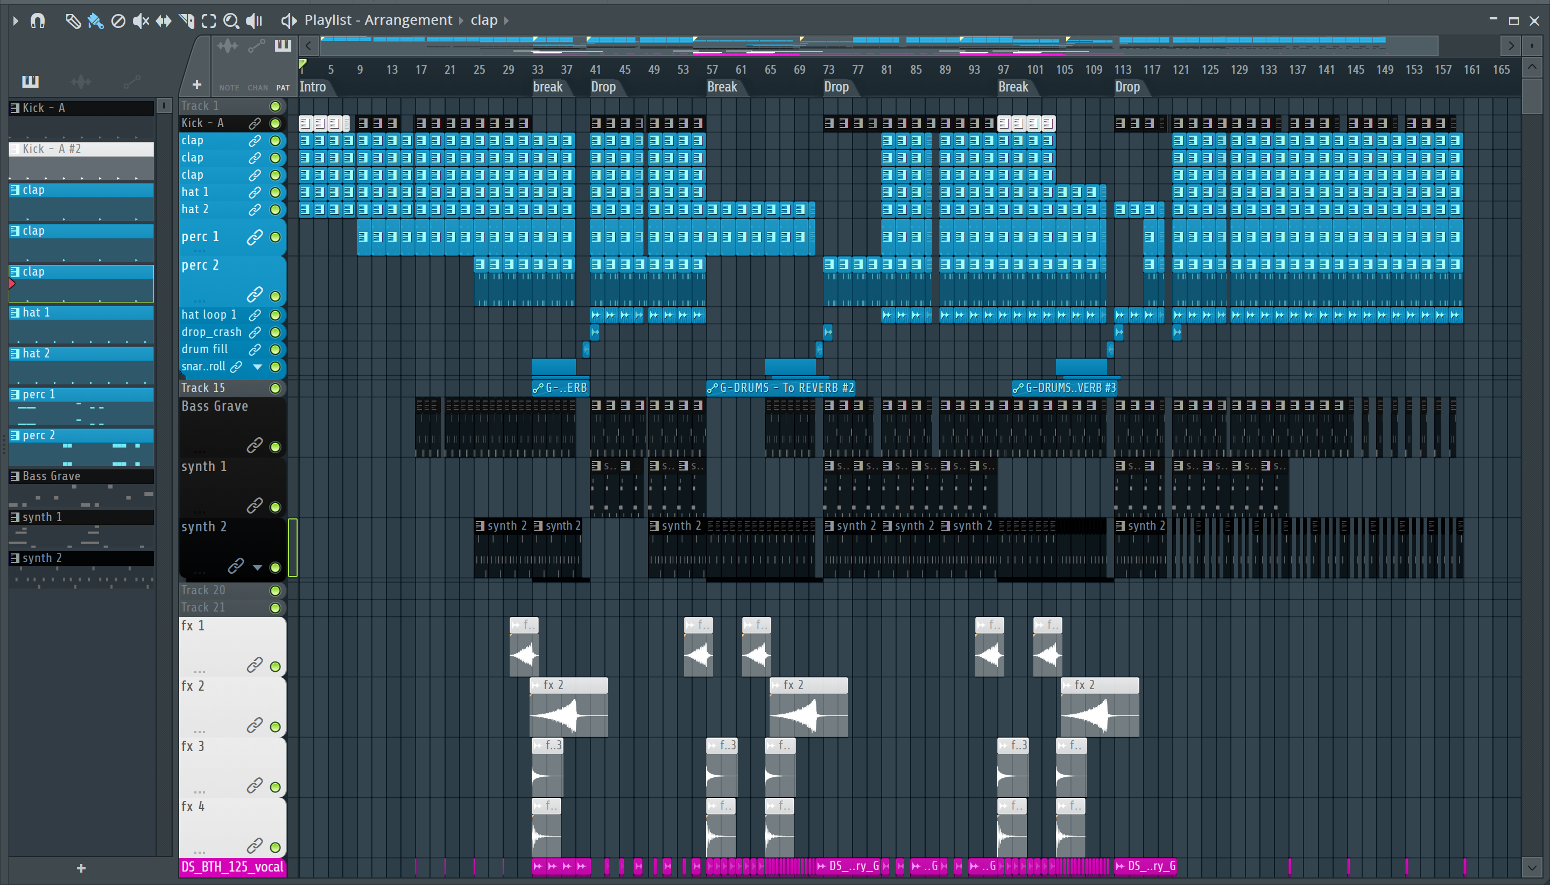The height and width of the screenshot is (885, 1550).
Task: Mute the Kick - A track
Action: click(275, 123)
